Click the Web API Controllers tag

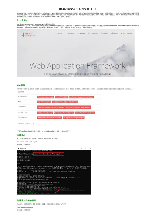click(44, 102)
